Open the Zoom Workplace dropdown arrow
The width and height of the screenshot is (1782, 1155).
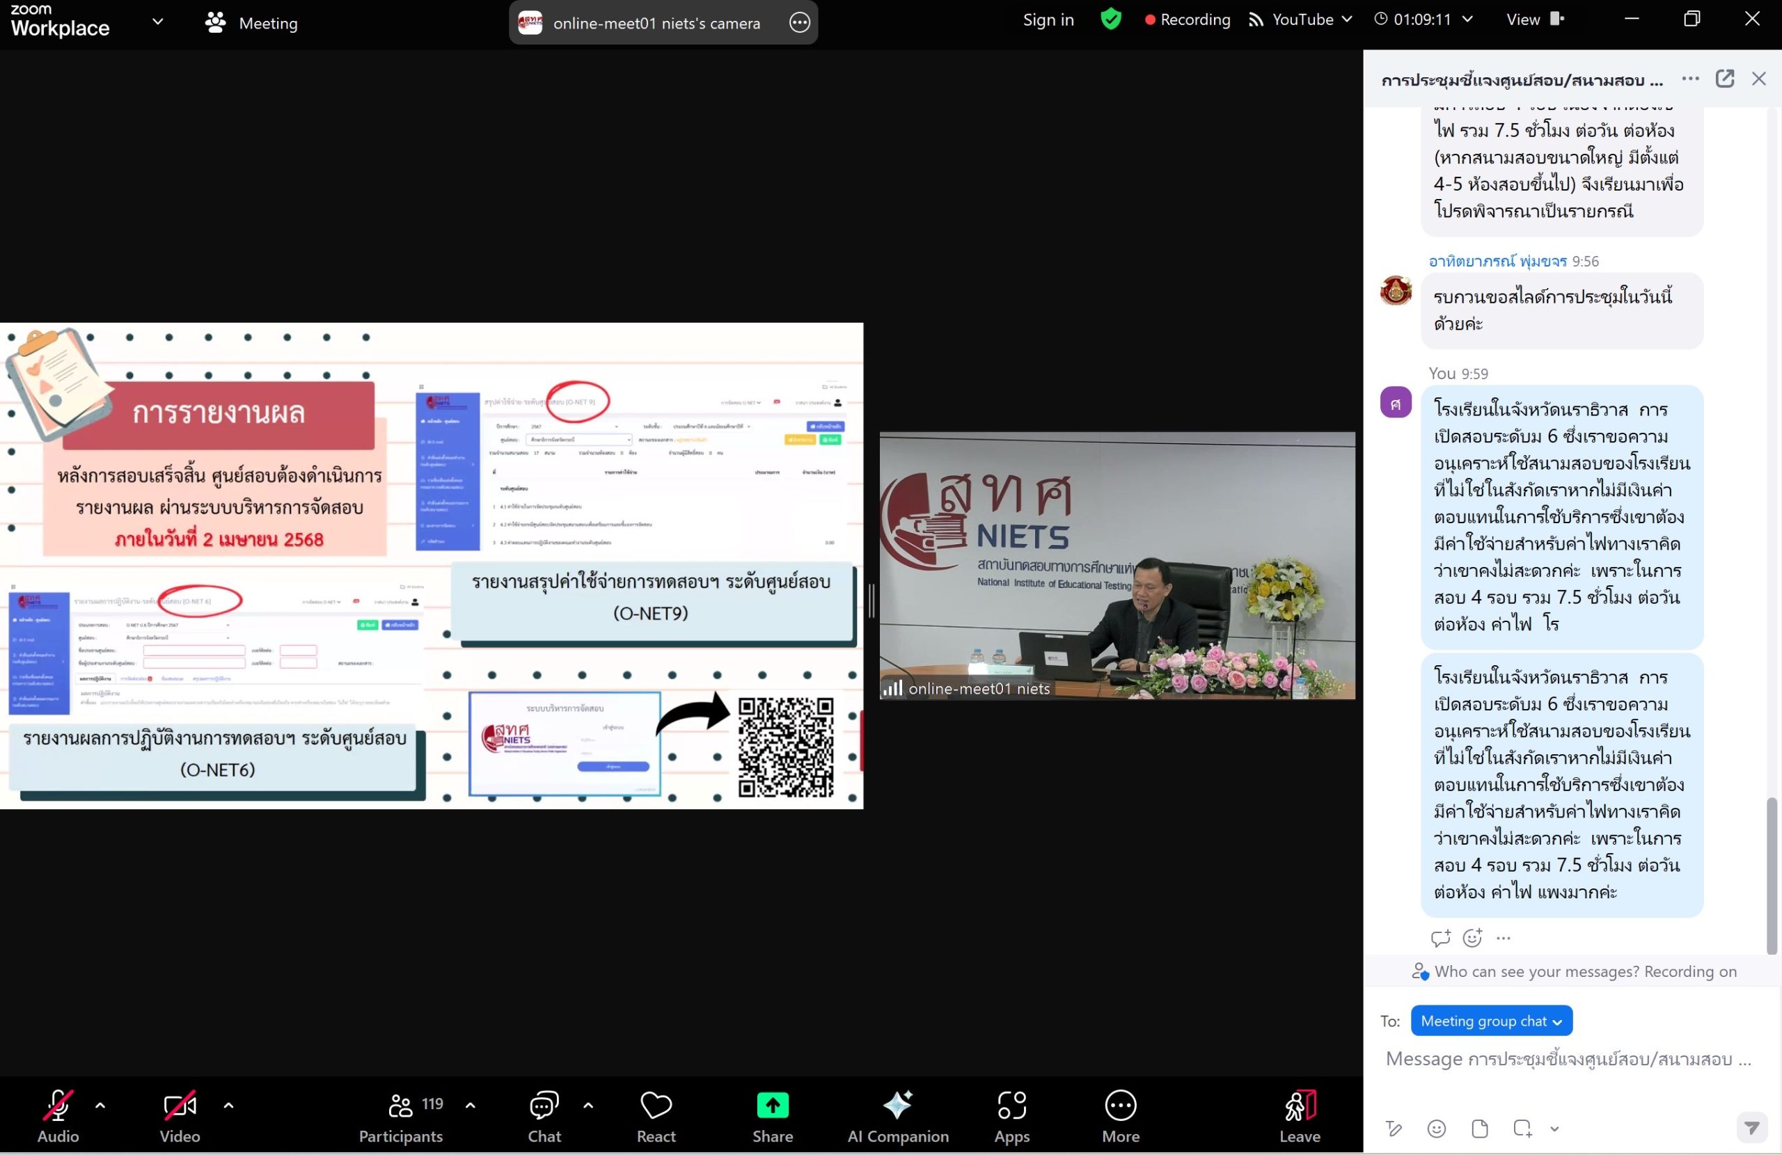[157, 22]
